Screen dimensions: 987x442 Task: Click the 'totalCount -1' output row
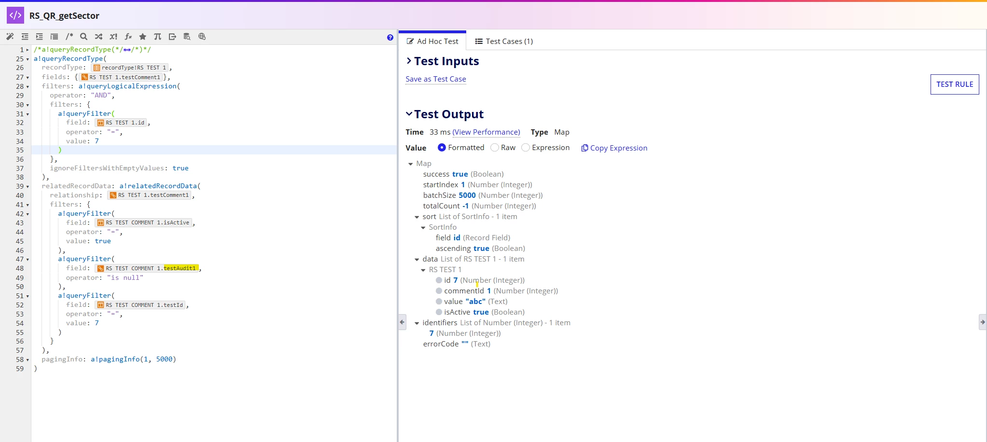479,206
